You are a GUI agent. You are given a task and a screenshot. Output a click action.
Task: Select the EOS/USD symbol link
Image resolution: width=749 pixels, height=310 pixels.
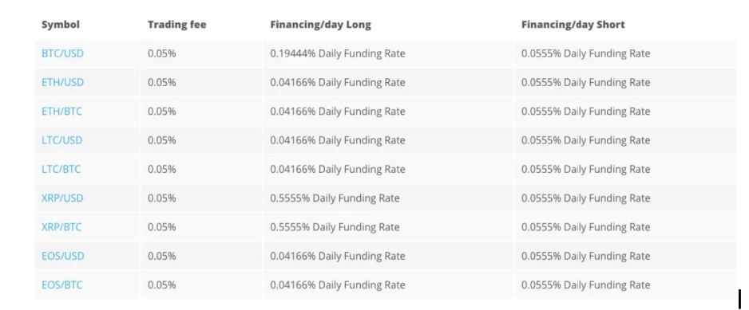pyautogui.click(x=63, y=256)
